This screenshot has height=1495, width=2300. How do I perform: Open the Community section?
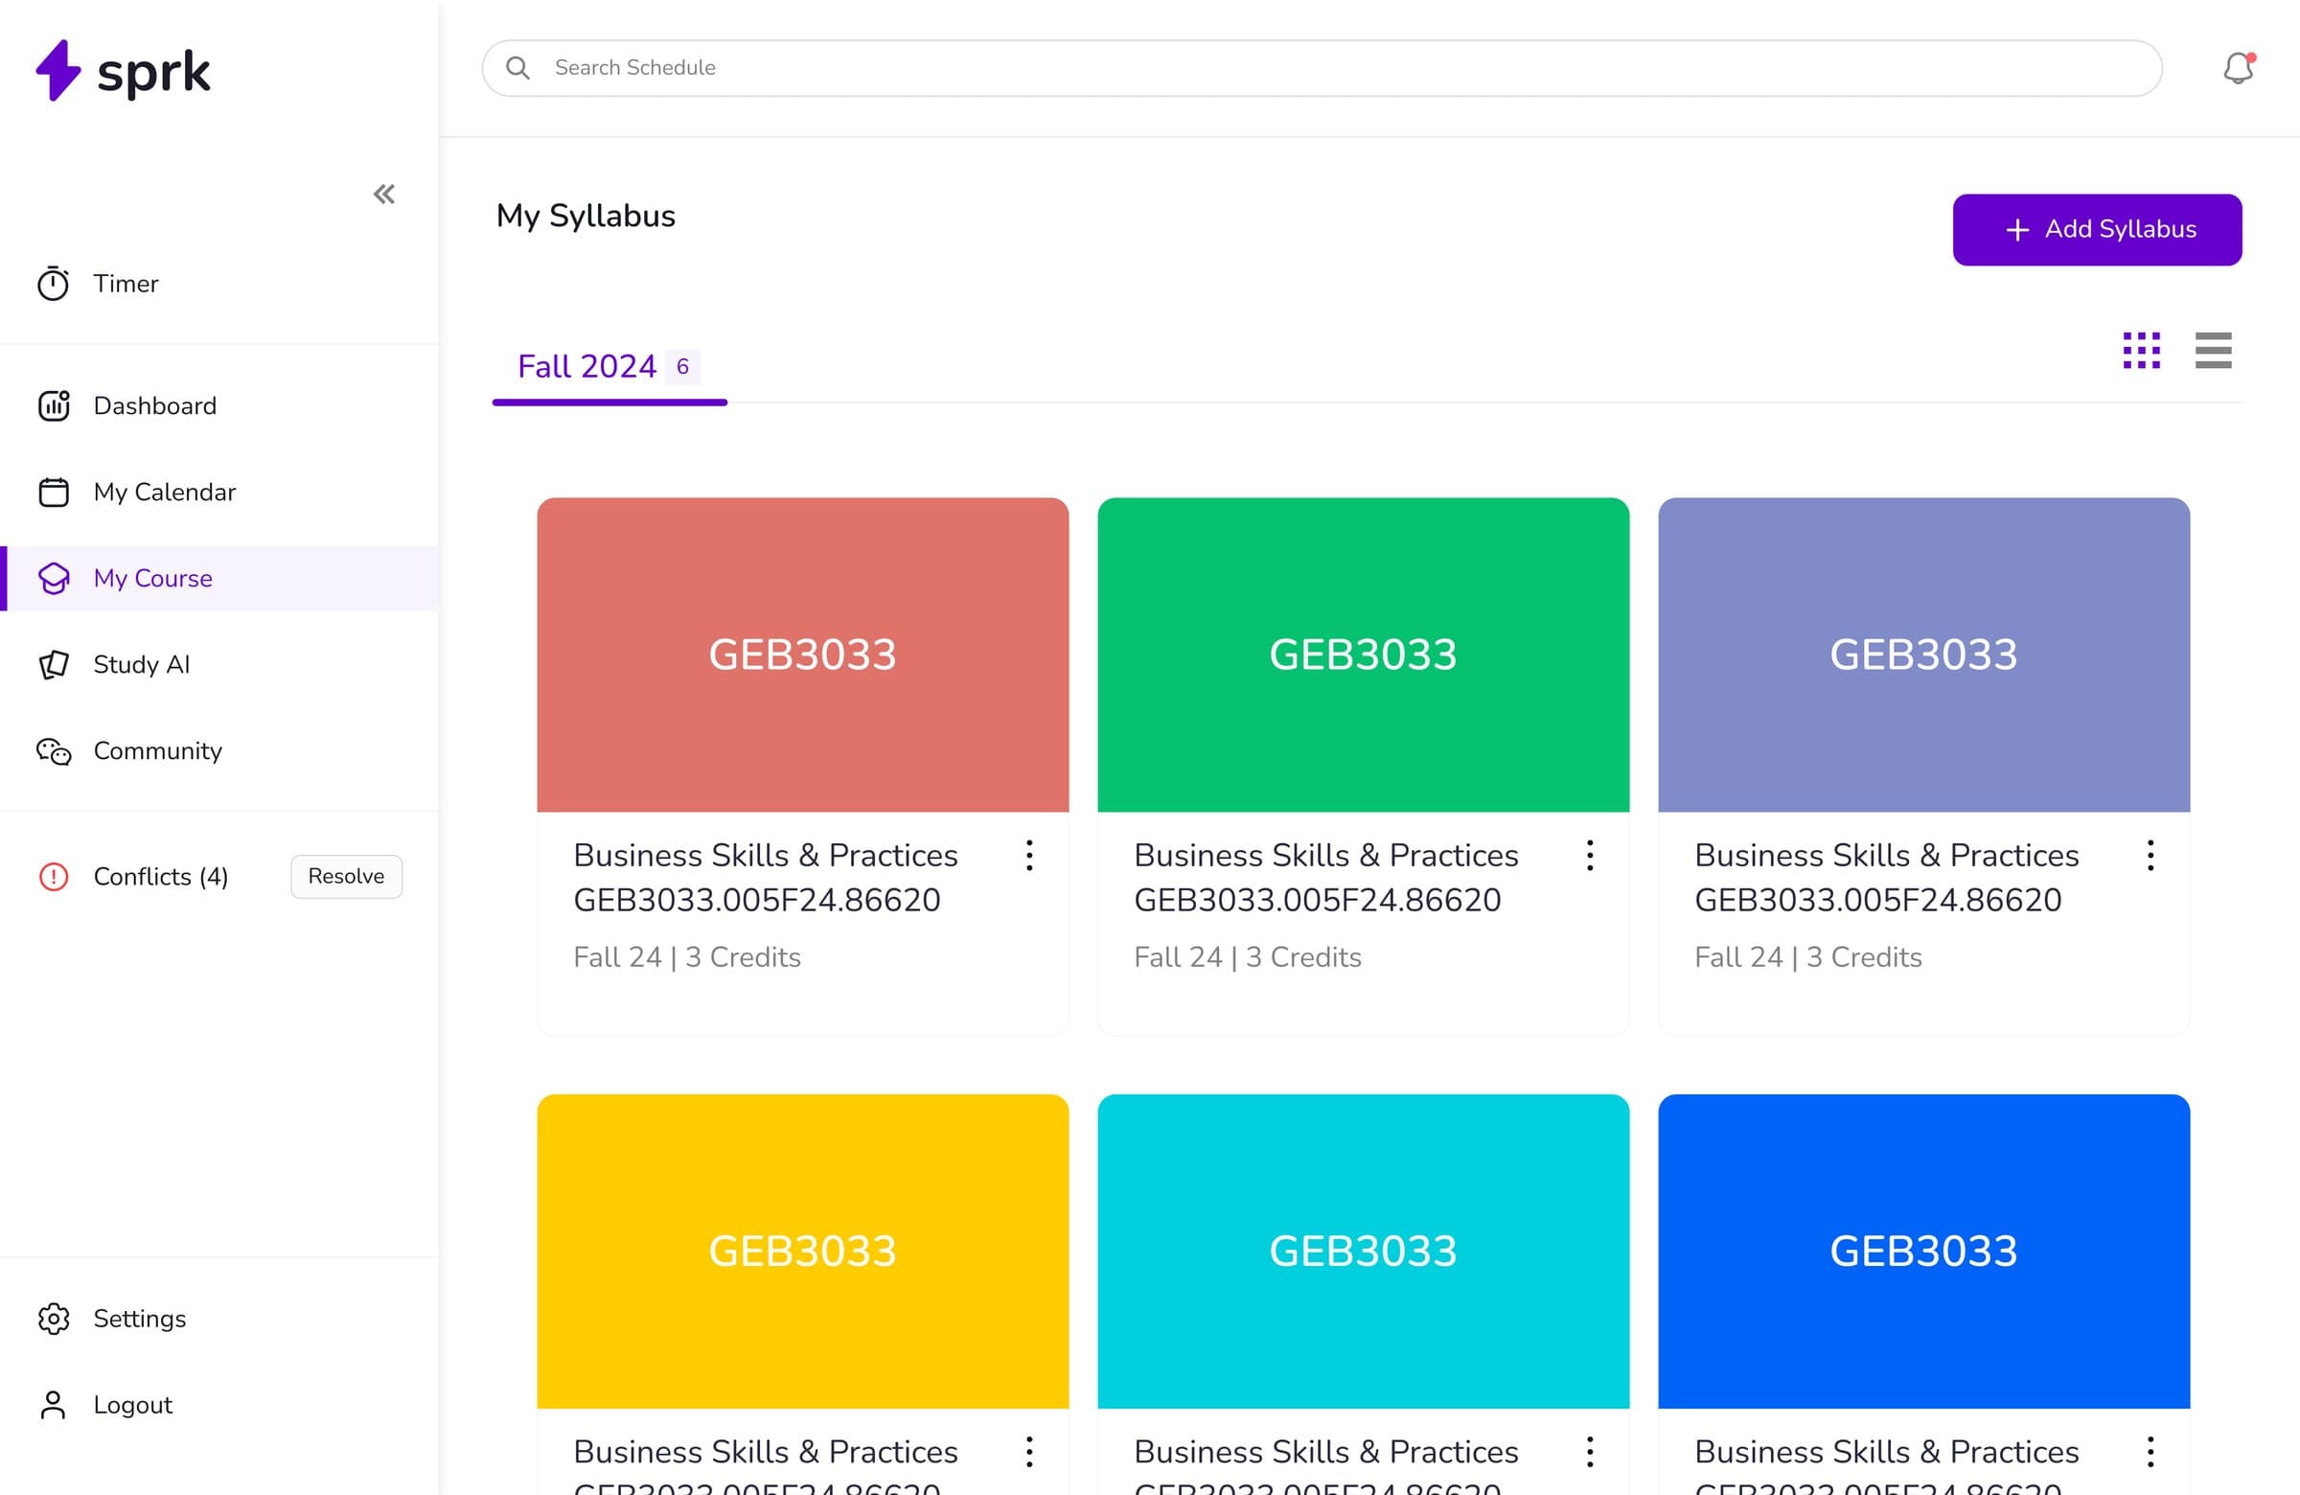click(157, 751)
